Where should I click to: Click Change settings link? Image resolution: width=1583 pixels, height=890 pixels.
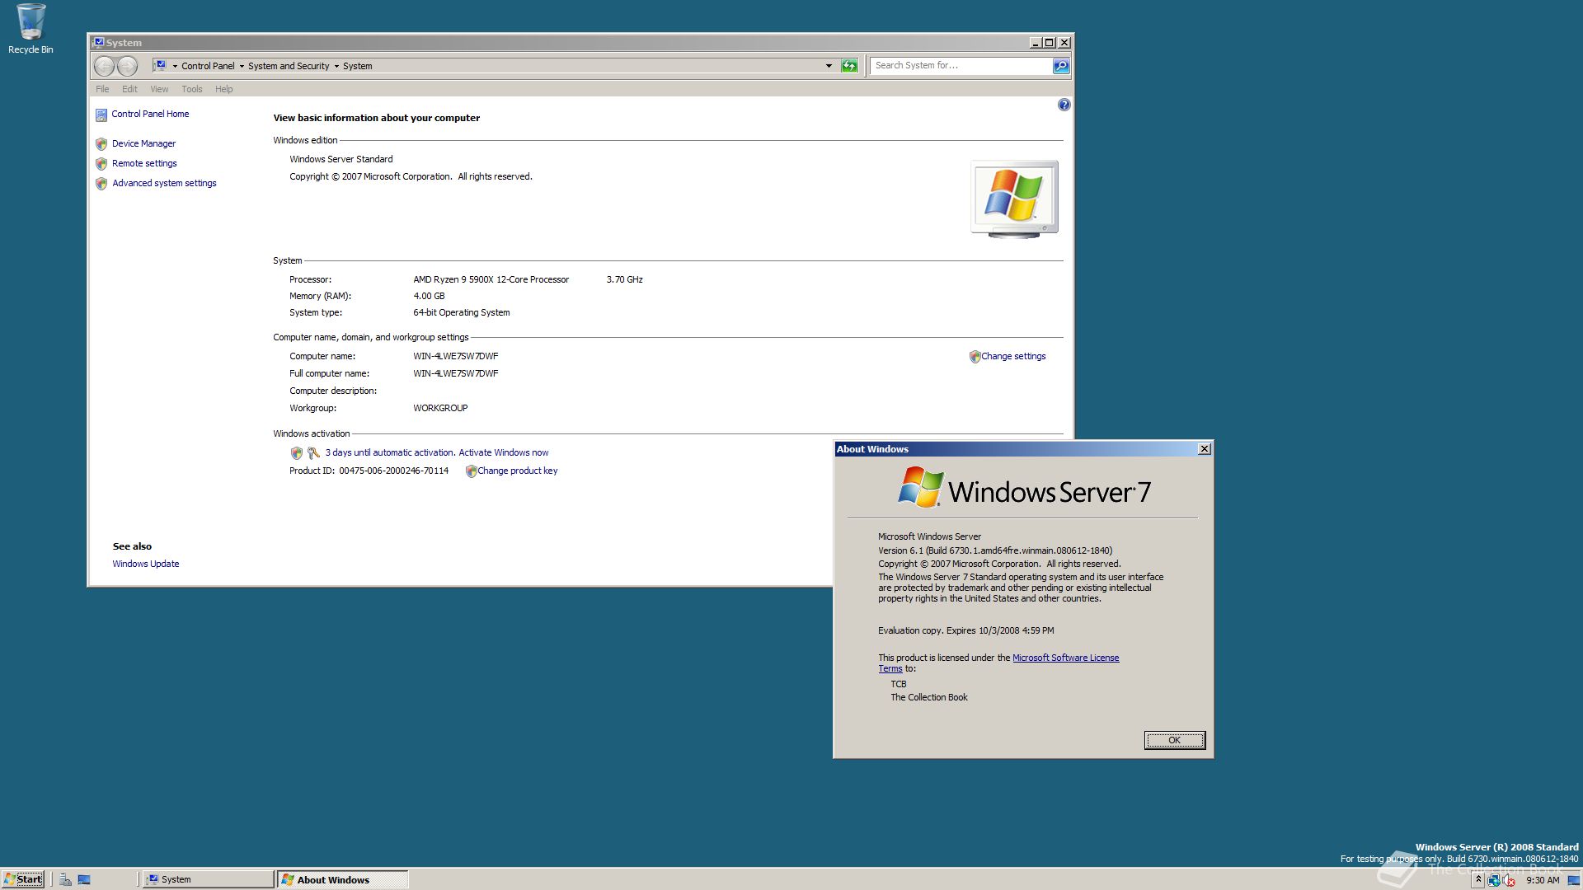(1013, 356)
